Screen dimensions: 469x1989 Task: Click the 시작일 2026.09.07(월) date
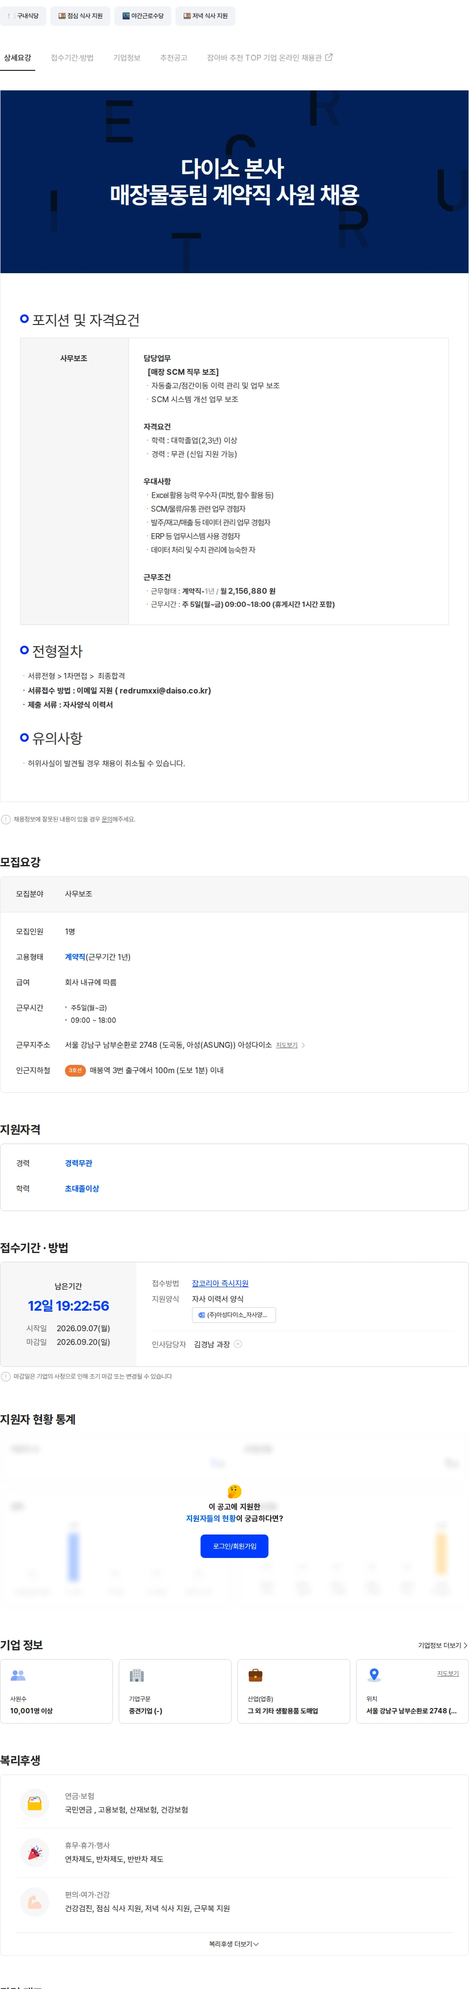[x=84, y=1328]
